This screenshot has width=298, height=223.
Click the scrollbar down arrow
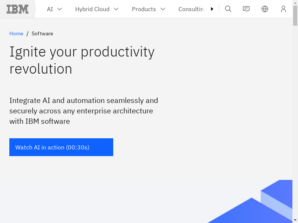[x=295, y=220]
